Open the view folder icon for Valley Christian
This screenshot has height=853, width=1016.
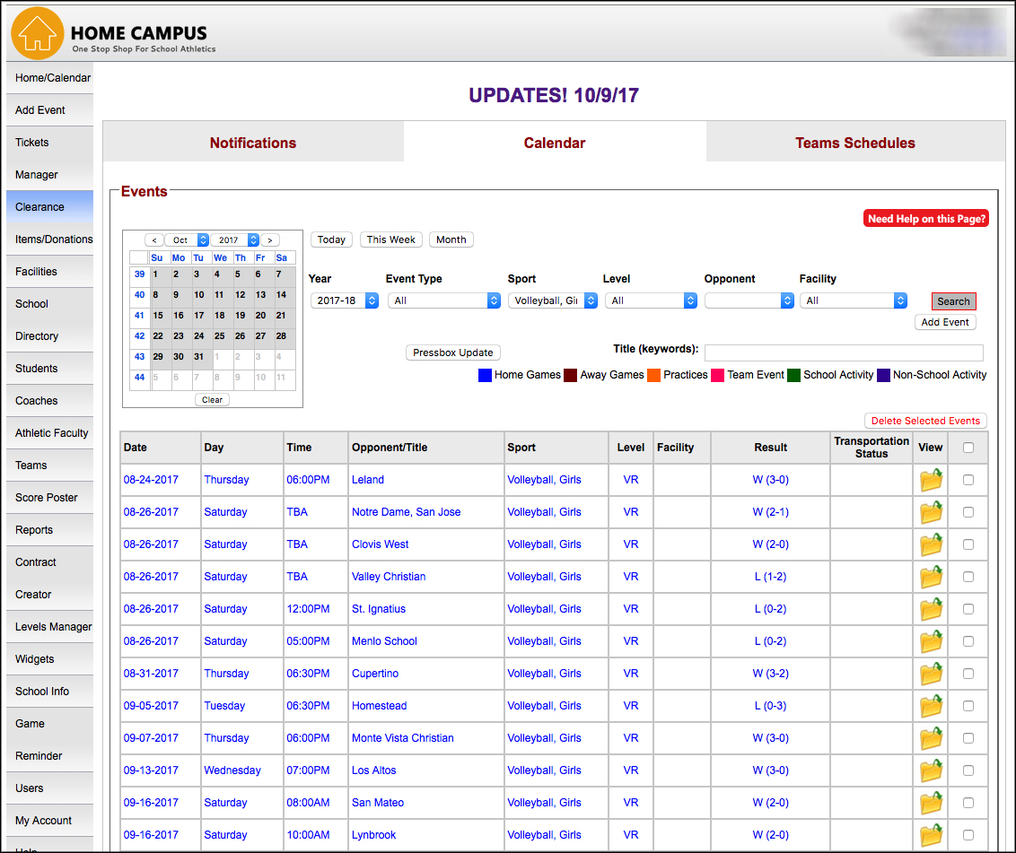coord(931,577)
